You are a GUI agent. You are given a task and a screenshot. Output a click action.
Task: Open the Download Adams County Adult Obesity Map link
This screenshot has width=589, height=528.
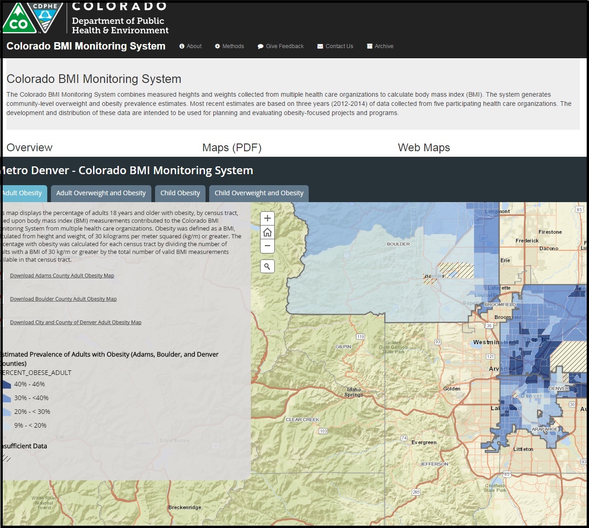[61, 275]
